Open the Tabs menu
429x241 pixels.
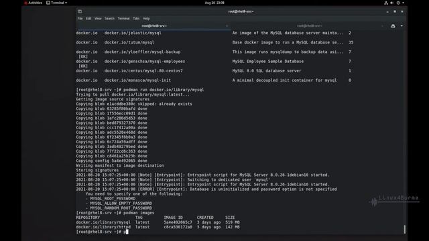pyautogui.click(x=136, y=19)
